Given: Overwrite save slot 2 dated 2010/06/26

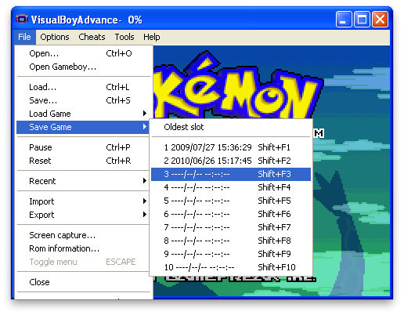Looking at the screenshot, I should tap(231, 161).
